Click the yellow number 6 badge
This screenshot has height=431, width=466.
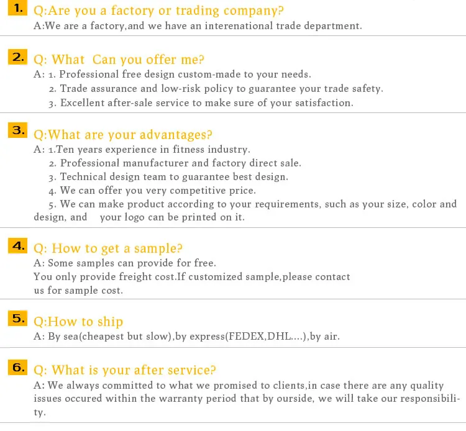click(x=18, y=368)
